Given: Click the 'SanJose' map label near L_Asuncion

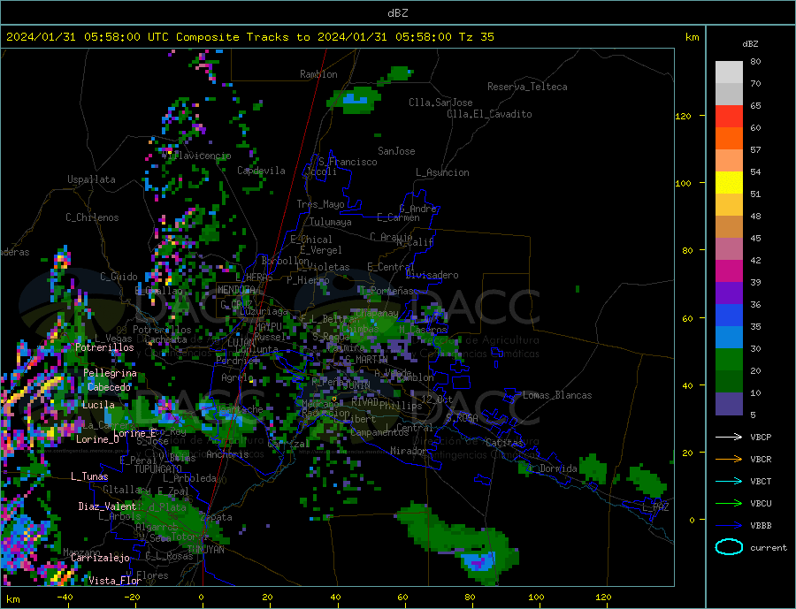Looking at the screenshot, I should [396, 151].
